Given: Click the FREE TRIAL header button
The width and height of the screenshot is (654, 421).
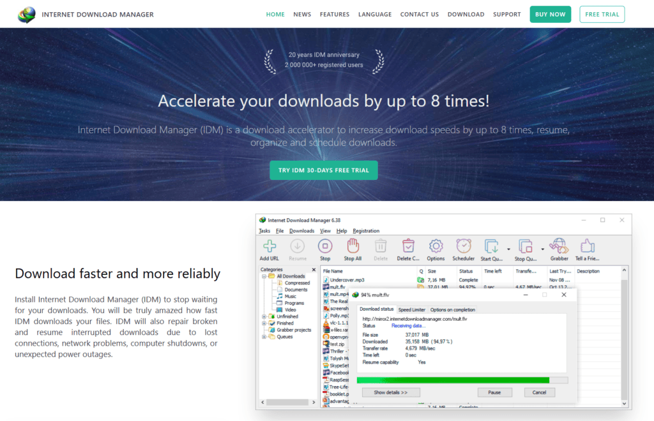Looking at the screenshot, I should click(602, 14).
